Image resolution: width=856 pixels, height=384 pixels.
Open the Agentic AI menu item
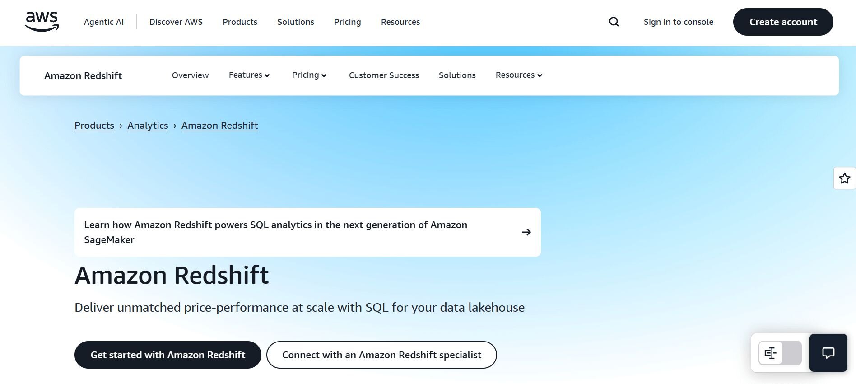[x=104, y=22]
